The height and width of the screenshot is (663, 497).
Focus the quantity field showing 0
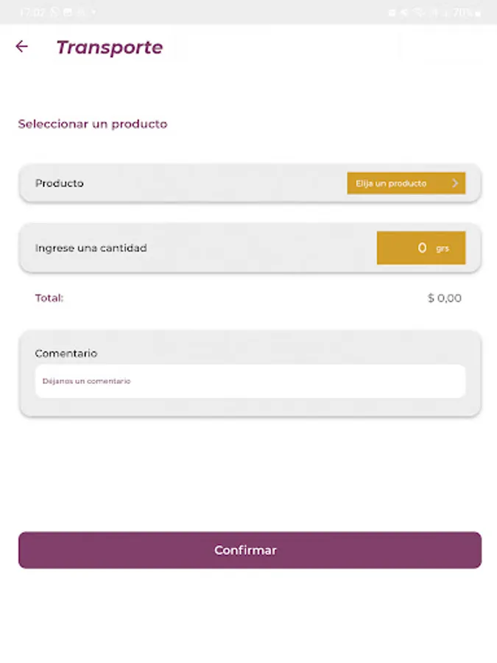pyautogui.click(x=421, y=248)
